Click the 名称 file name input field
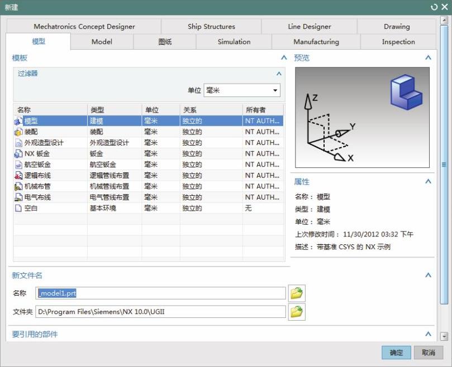The height and width of the screenshot is (367, 452). (161, 293)
